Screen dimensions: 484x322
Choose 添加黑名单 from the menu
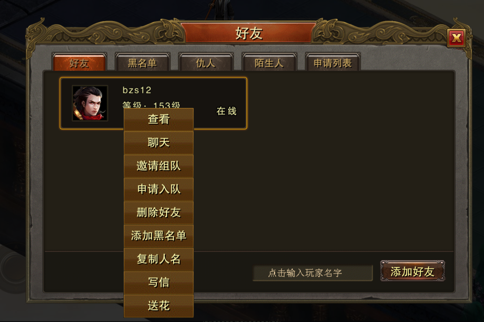point(159,236)
